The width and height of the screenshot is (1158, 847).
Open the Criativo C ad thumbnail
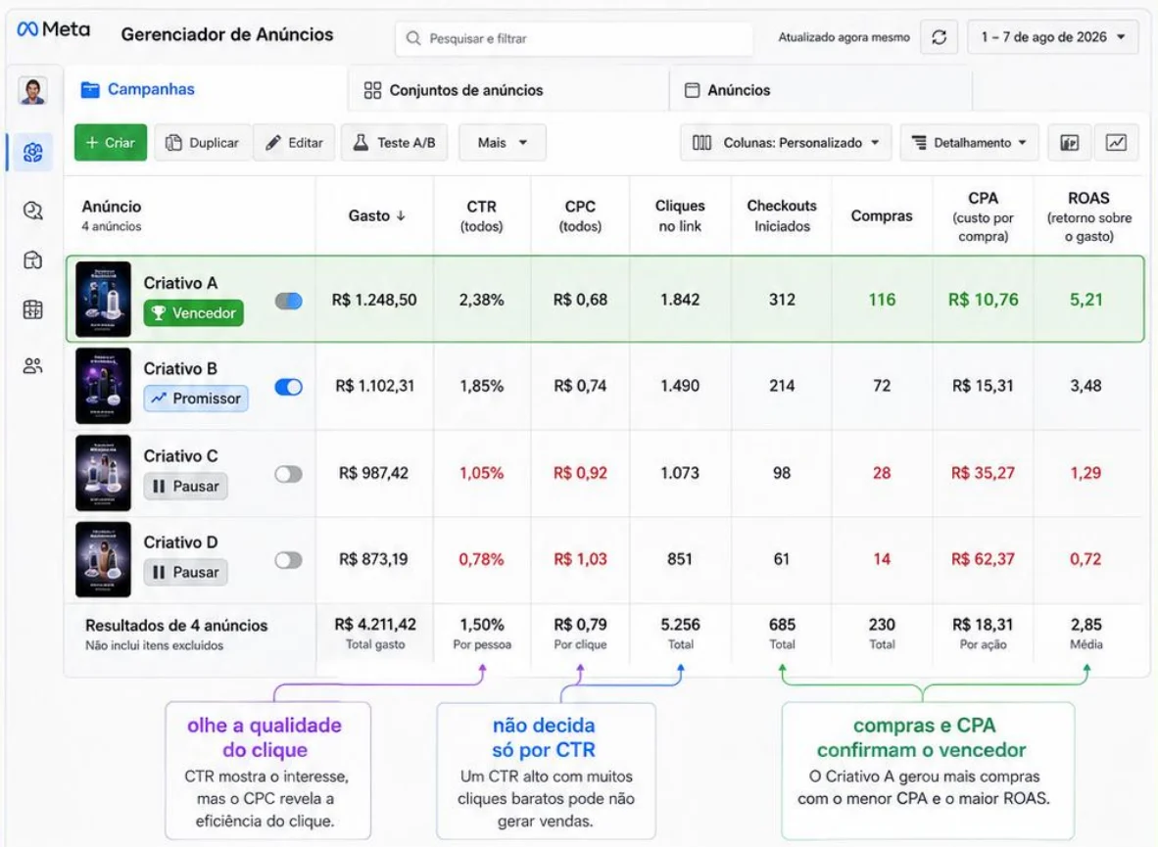tap(104, 473)
